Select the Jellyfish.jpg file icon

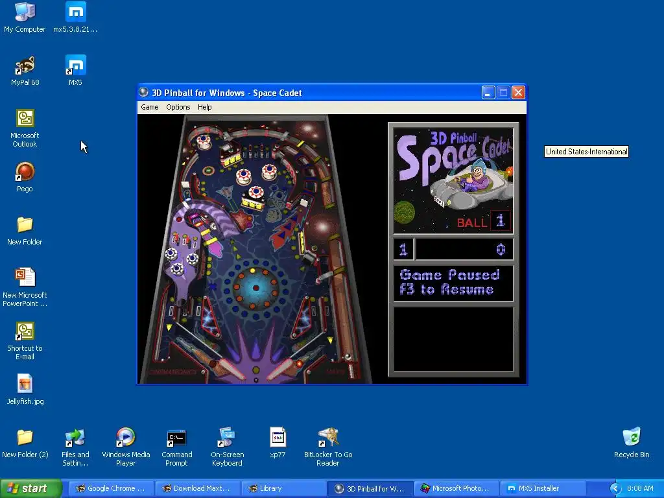[x=25, y=390]
